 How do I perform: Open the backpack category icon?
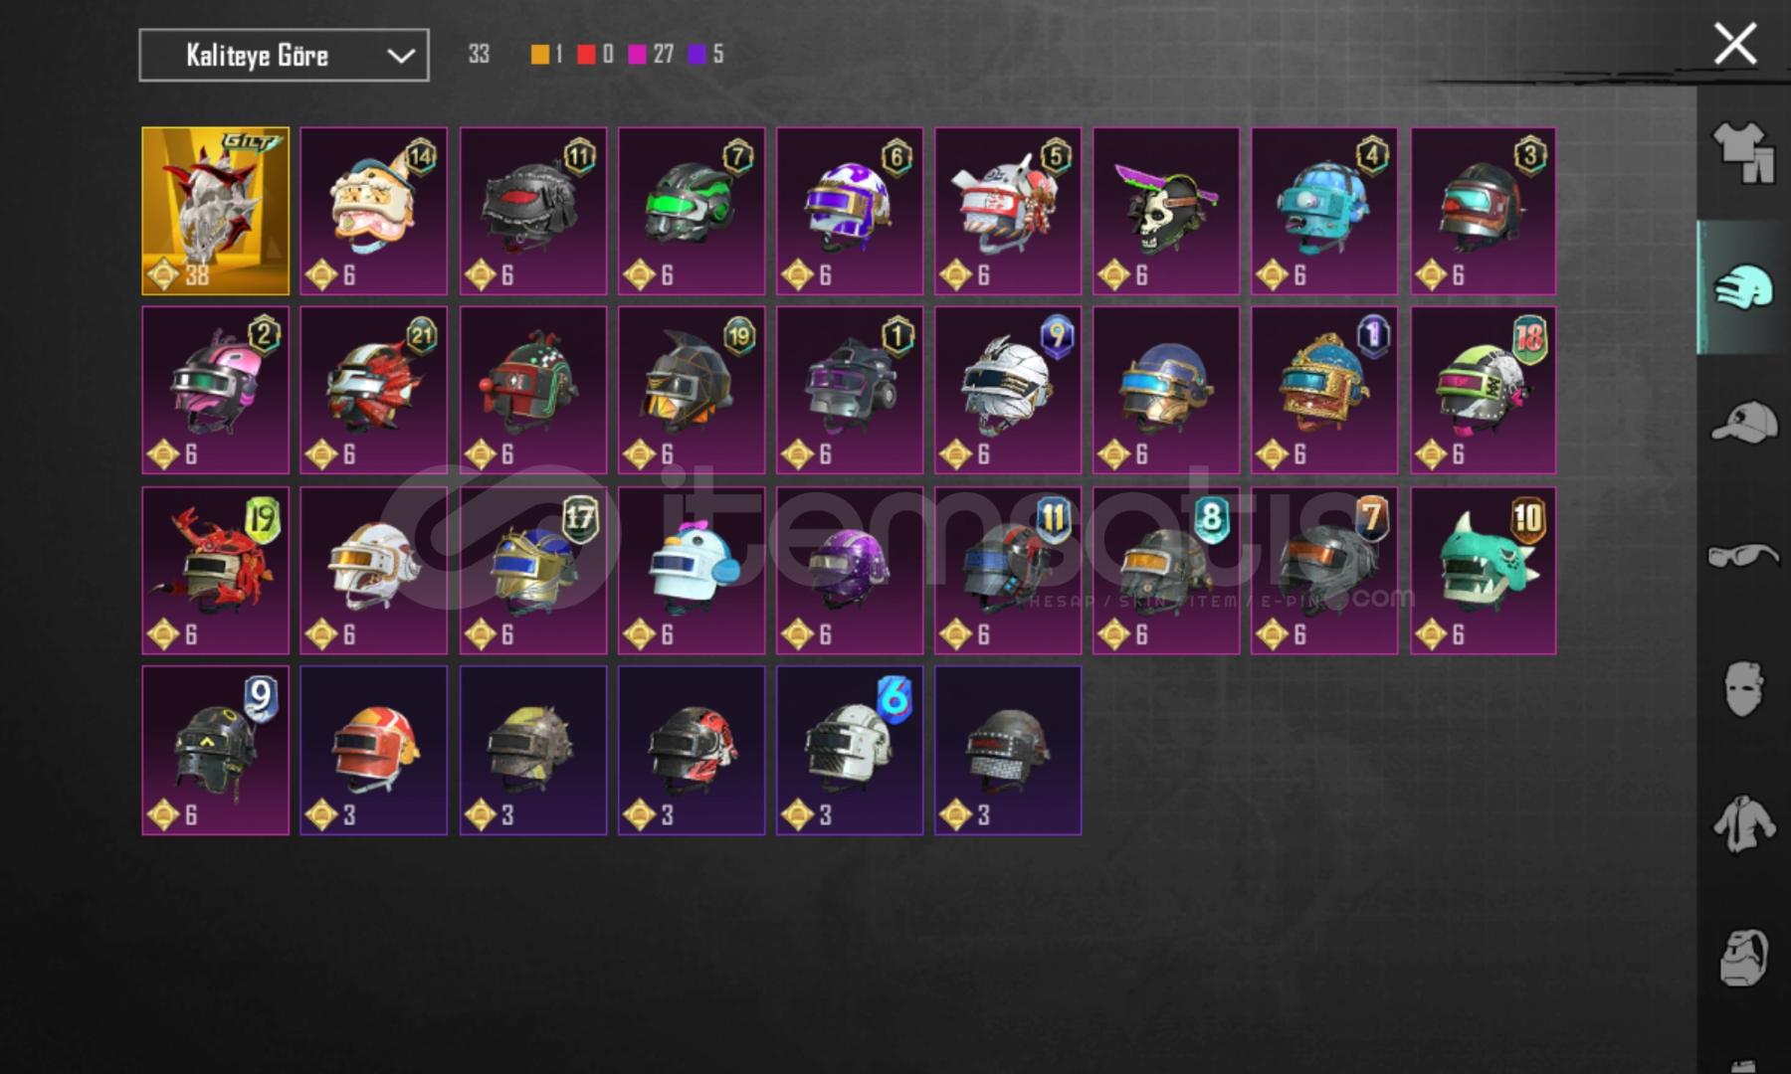(x=1743, y=958)
